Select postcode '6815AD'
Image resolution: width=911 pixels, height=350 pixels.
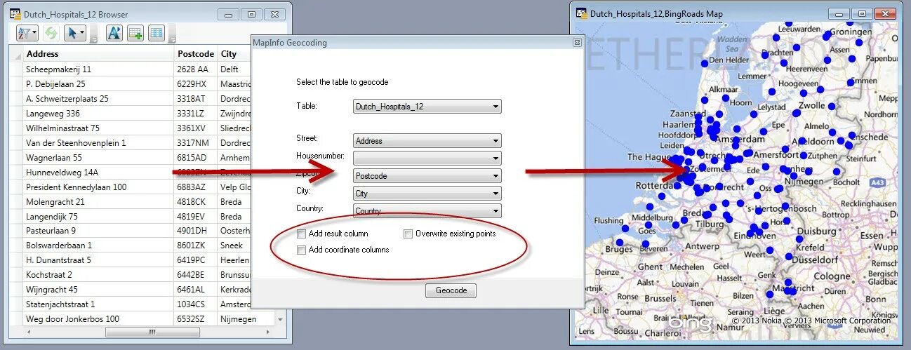point(196,158)
